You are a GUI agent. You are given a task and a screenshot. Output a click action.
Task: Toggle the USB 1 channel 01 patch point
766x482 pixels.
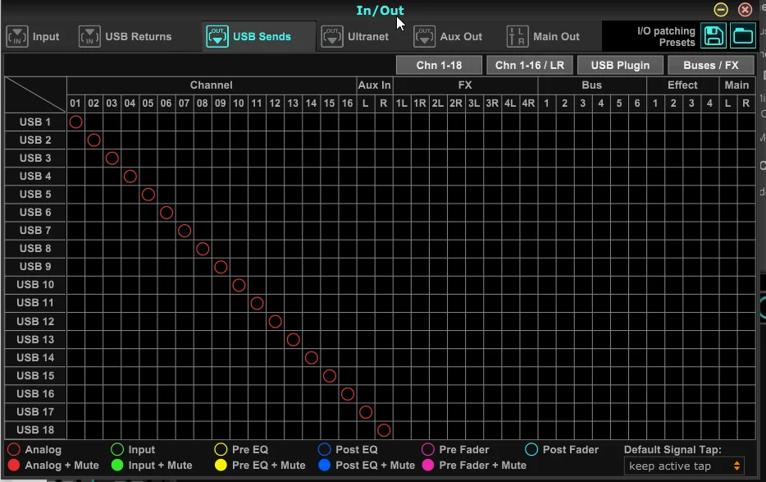point(75,122)
